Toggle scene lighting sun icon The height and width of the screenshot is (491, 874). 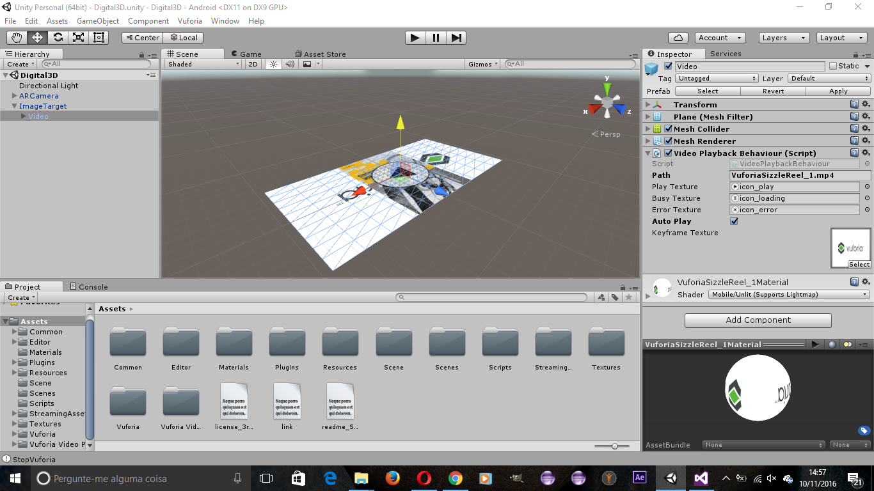coord(274,64)
